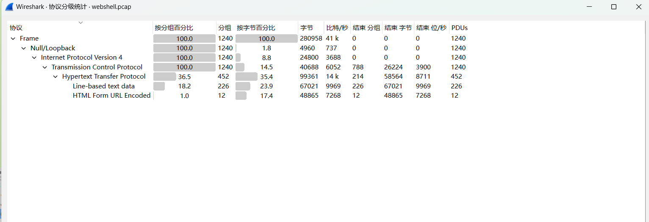Select Internet Protocol Version 4 row
This screenshot has height=222, width=649.
pyautogui.click(x=81, y=58)
